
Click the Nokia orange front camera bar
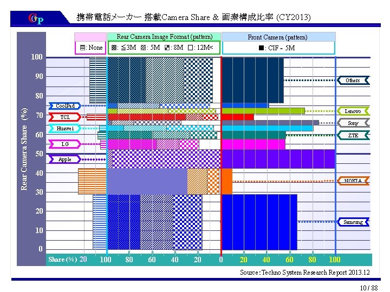click(227, 181)
